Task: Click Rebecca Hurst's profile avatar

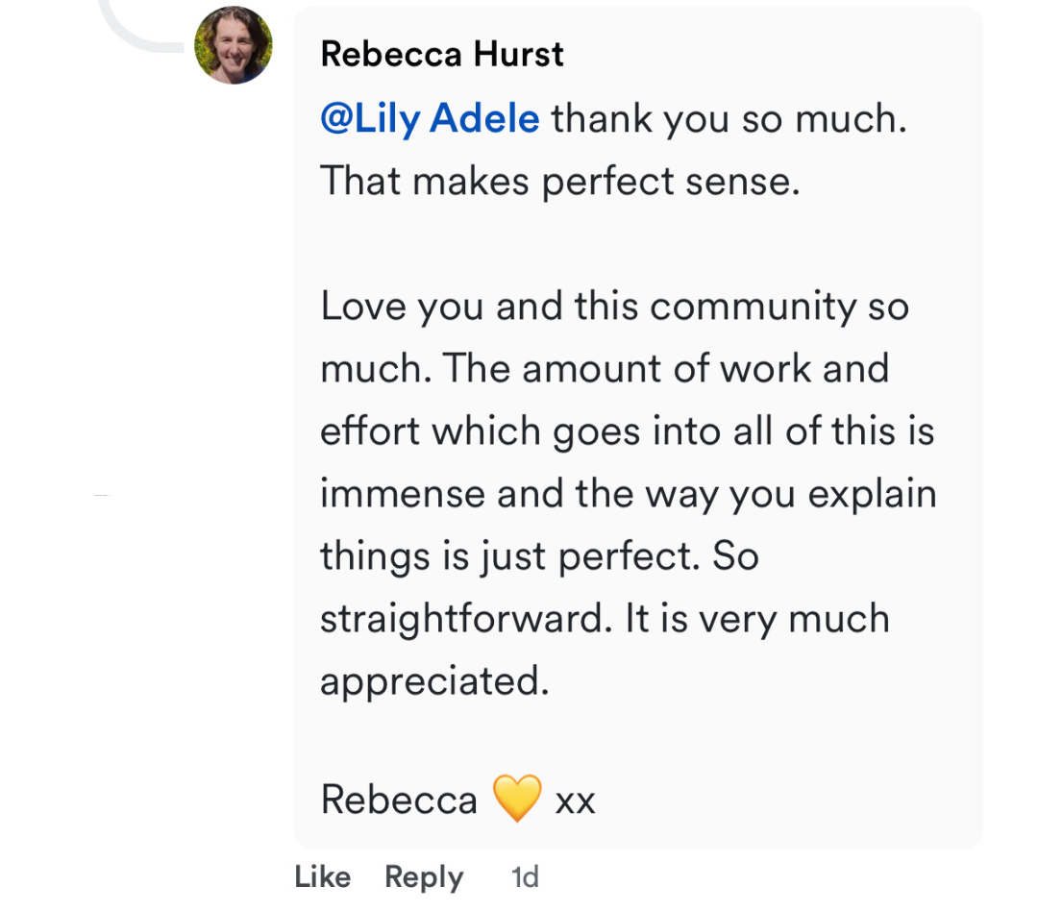Action: click(234, 45)
